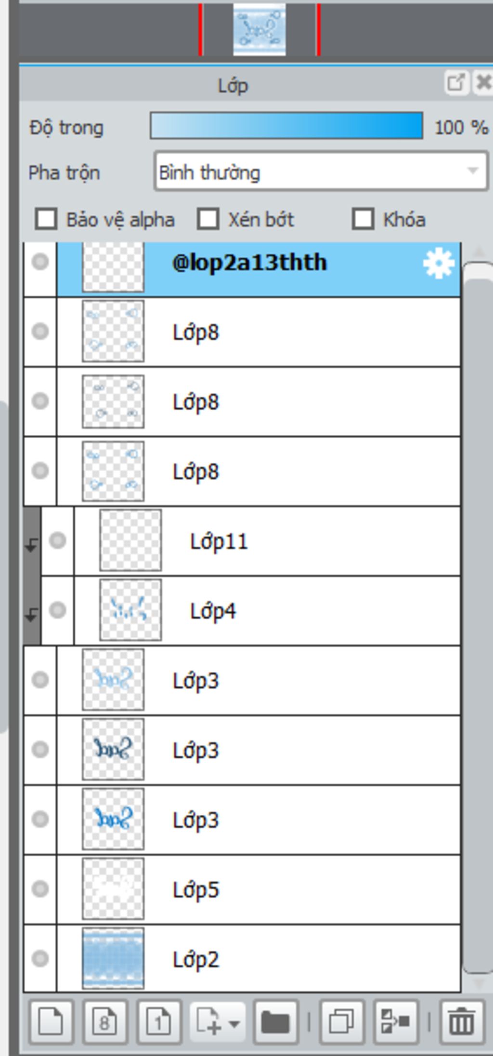
Task: Adjust the Độ trong opacity slider
Action: pos(286,126)
